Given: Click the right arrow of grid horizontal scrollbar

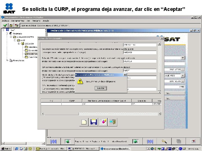Looking at the screenshot, I should point(159,114).
